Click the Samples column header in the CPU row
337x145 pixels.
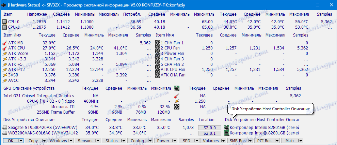coord(324,14)
